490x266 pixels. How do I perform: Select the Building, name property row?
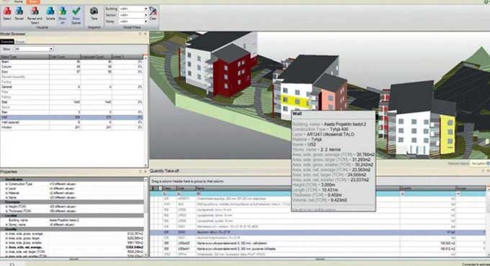[71, 220]
